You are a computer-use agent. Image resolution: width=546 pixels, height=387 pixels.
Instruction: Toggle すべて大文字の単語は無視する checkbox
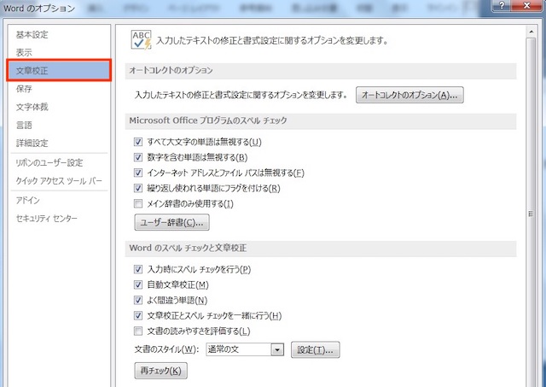click(x=138, y=141)
